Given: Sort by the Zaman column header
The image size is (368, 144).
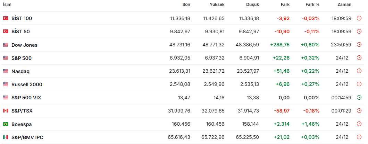Looking at the screenshot, I should coord(344,4).
